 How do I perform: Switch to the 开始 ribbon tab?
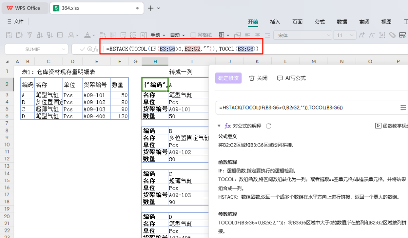(253, 22)
